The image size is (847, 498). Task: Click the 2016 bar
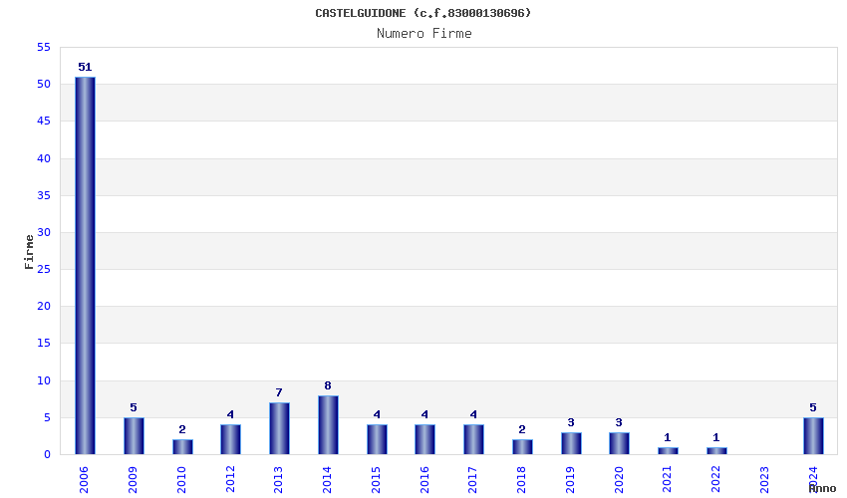click(425, 439)
